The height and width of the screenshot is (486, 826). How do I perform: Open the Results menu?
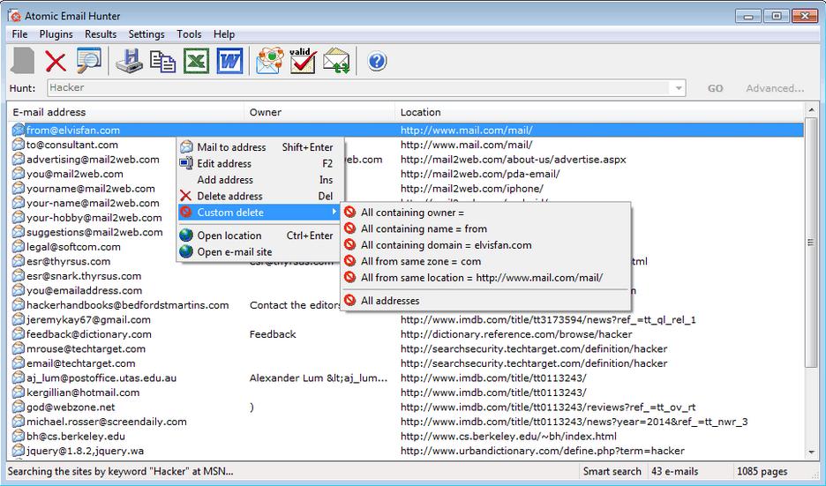tap(101, 34)
